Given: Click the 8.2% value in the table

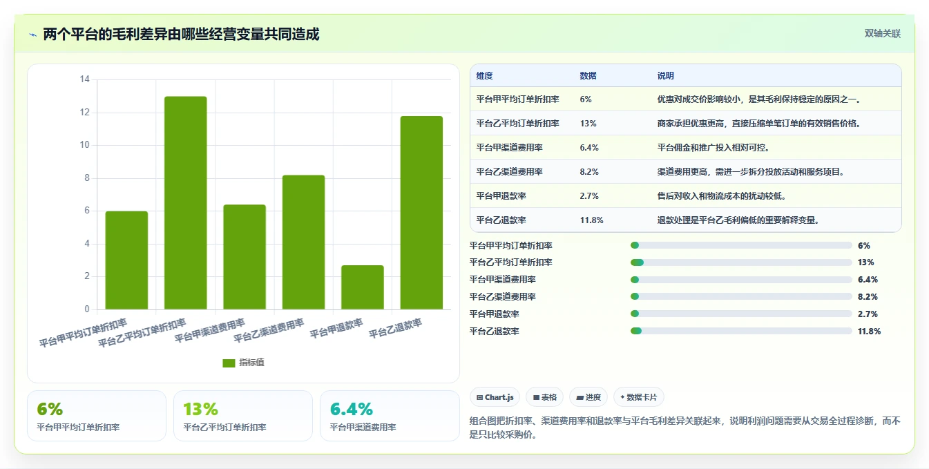Looking at the screenshot, I should [x=589, y=172].
